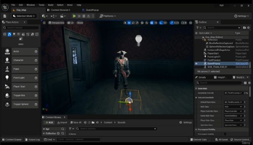Screen dimensions: 253x145
Task: Select the highlighted Basic category icon
Action: pos(9,34)
